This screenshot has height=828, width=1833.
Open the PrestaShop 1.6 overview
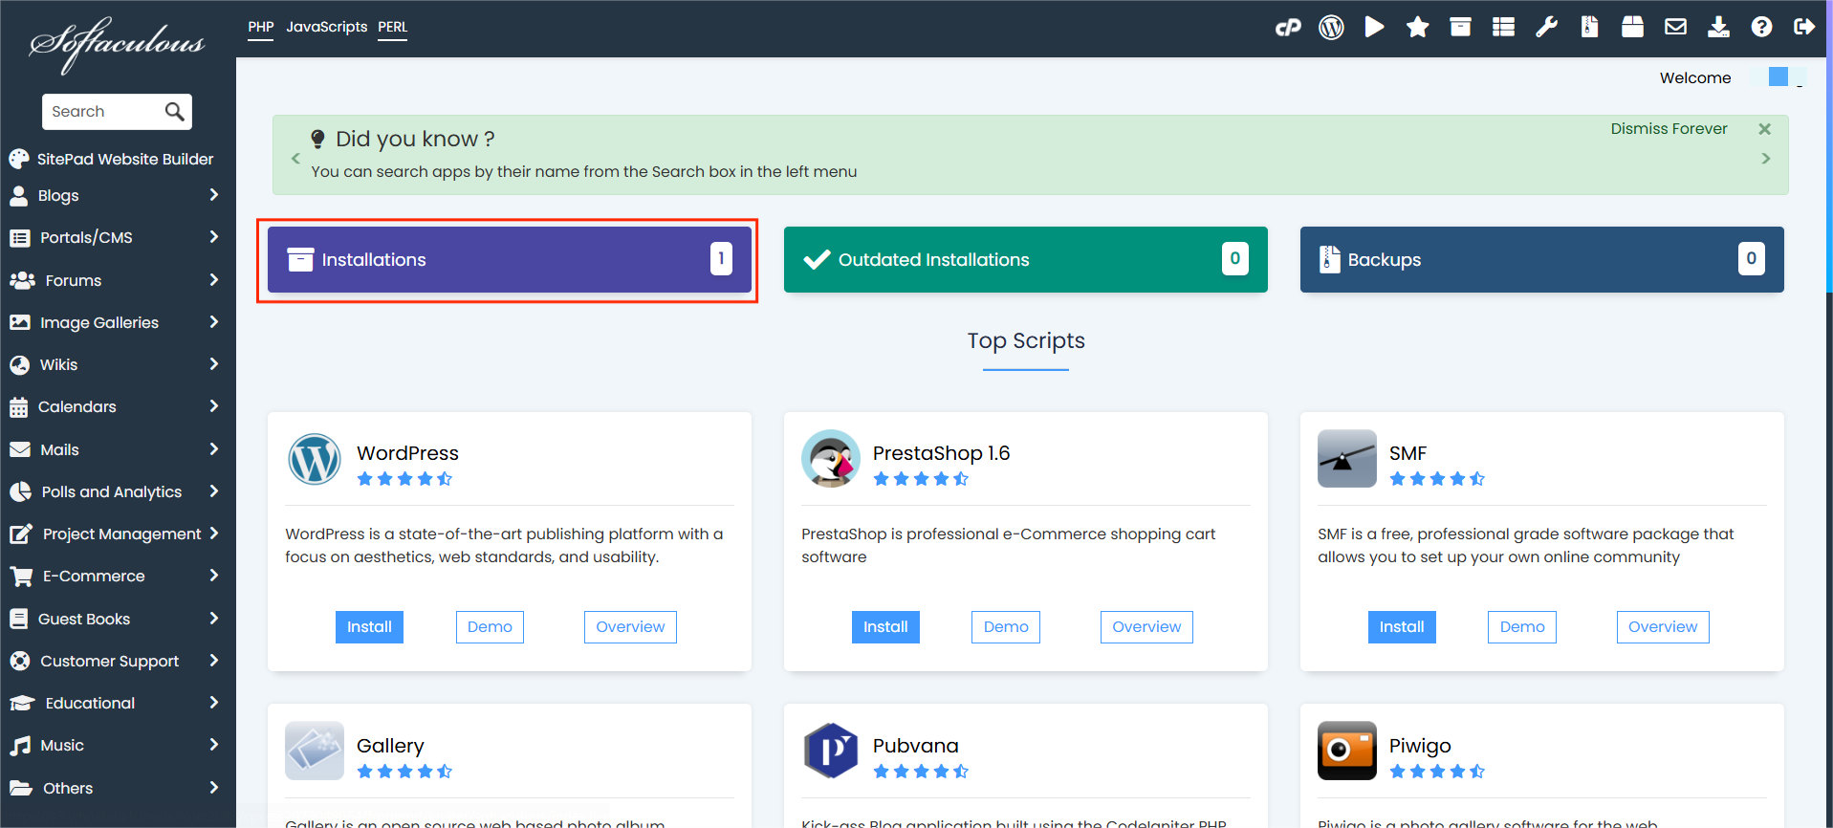(1146, 627)
